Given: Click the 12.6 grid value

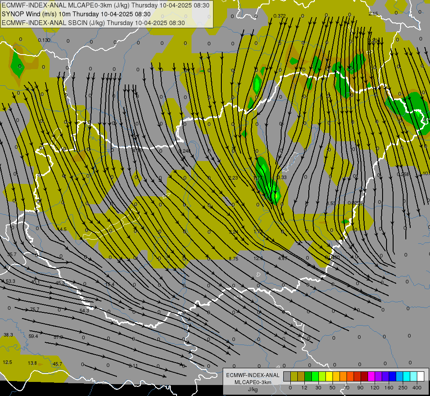Looking at the screenshot, I should click(x=258, y=258).
